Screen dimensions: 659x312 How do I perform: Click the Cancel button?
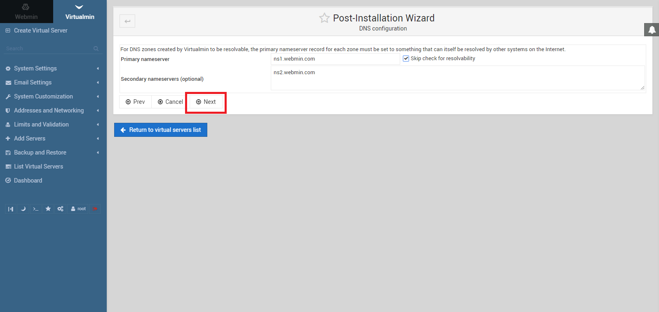point(170,102)
